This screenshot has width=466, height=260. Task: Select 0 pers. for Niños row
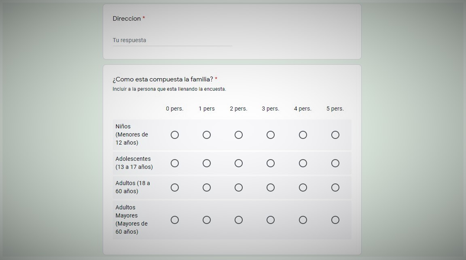click(x=174, y=135)
